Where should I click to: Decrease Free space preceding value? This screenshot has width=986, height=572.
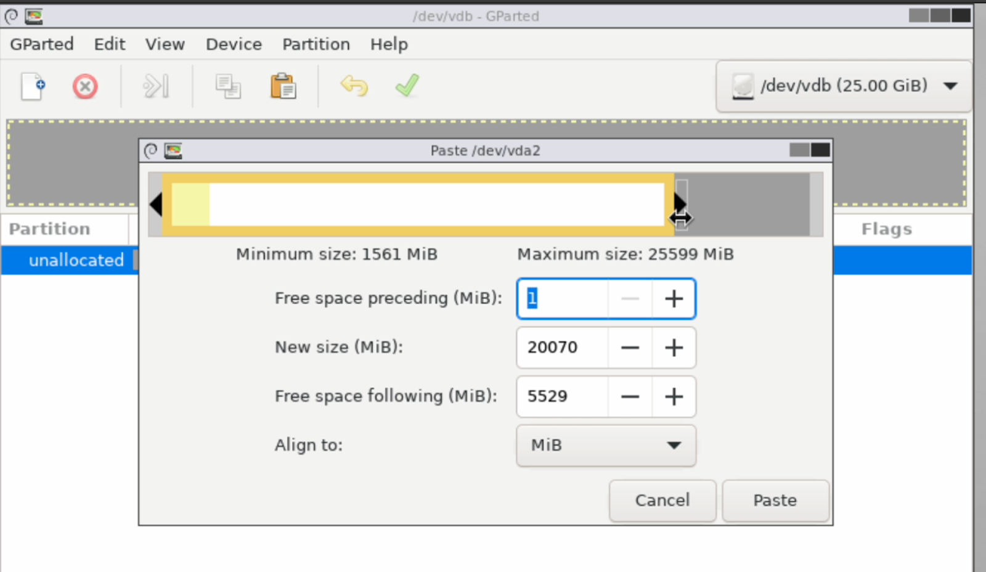click(630, 299)
